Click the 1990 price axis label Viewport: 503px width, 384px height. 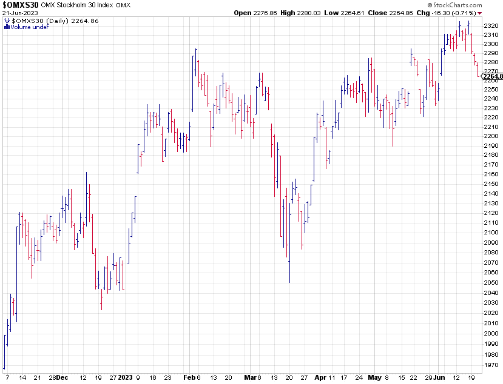(x=491, y=344)
